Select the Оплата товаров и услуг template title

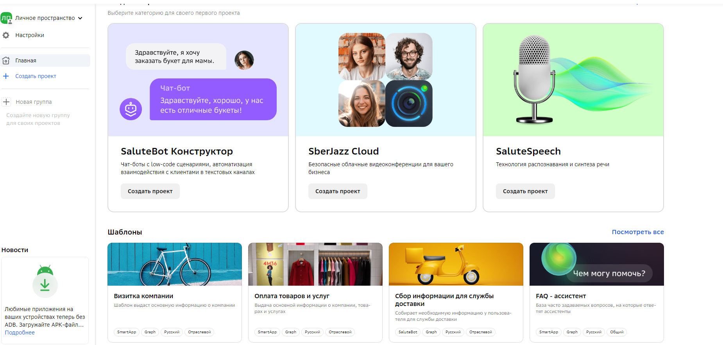pyautogui.click(x=292, y=296)
